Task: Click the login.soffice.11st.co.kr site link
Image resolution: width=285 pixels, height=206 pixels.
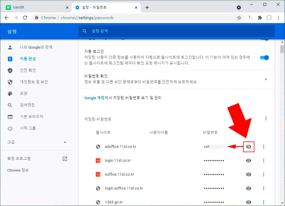Action: (x=124, y=188)
